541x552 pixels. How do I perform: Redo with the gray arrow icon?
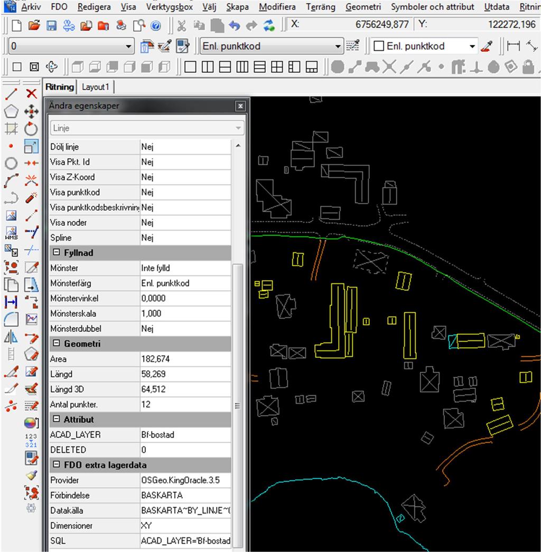coord(251,26)
